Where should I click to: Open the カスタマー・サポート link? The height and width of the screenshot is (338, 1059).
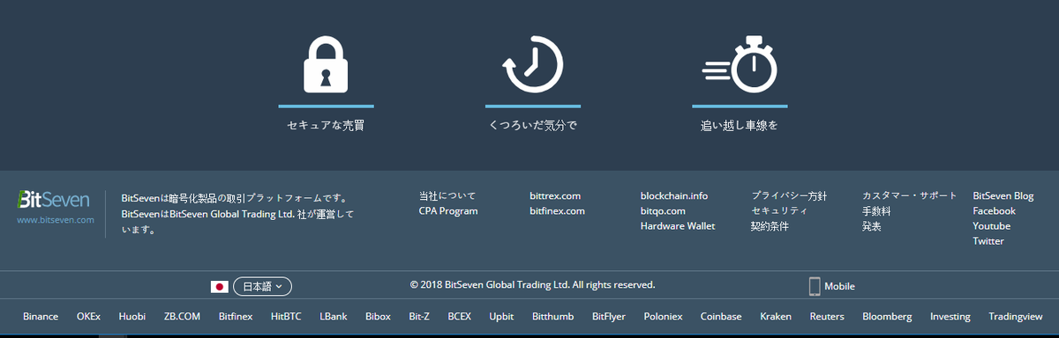(910, 195)
